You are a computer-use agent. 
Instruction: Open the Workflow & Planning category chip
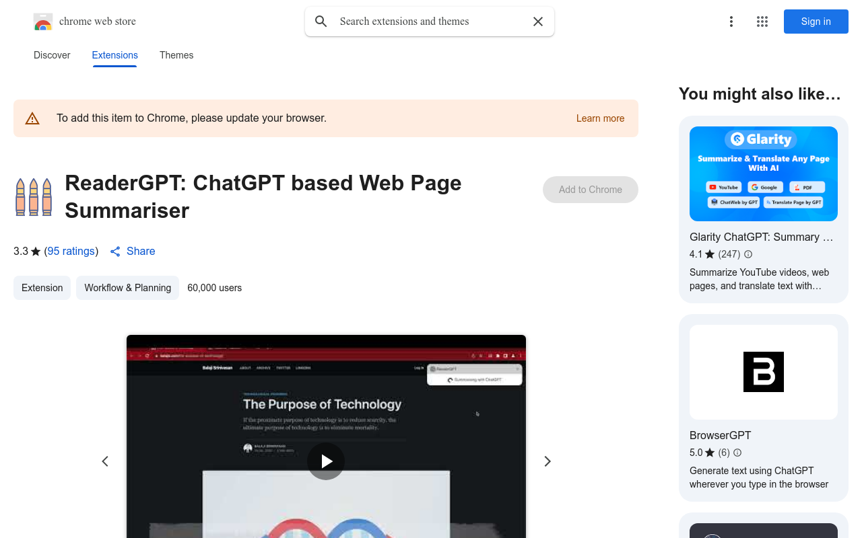(x=128, y=288)
